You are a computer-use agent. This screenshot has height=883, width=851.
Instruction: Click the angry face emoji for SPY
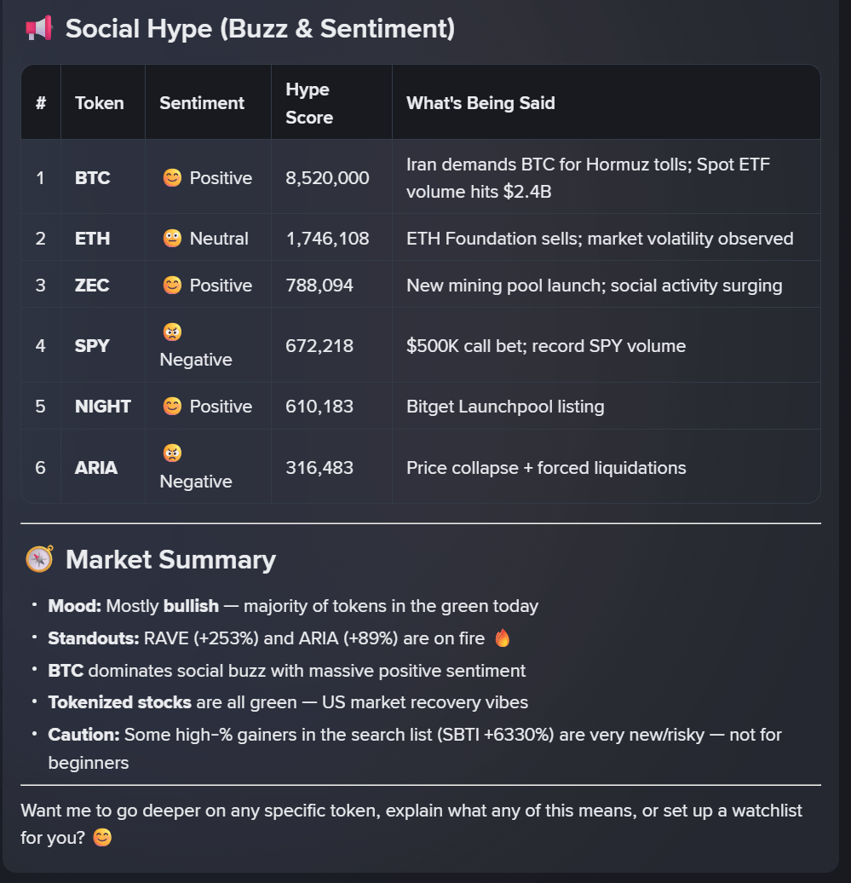pos(171,332)
